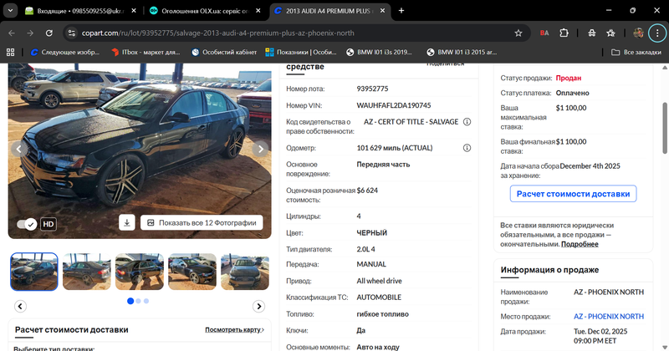Click Показать все 12 Фотографии button
The height and width of the screenshot is (351, 669).
(202, 222)
